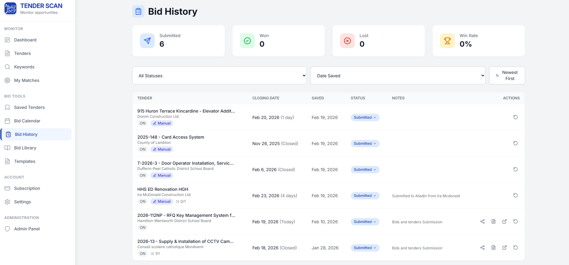Screen dimensions: 569x265
Task: Open documents for CCTV Cam tender
Action: click(494, 248)
